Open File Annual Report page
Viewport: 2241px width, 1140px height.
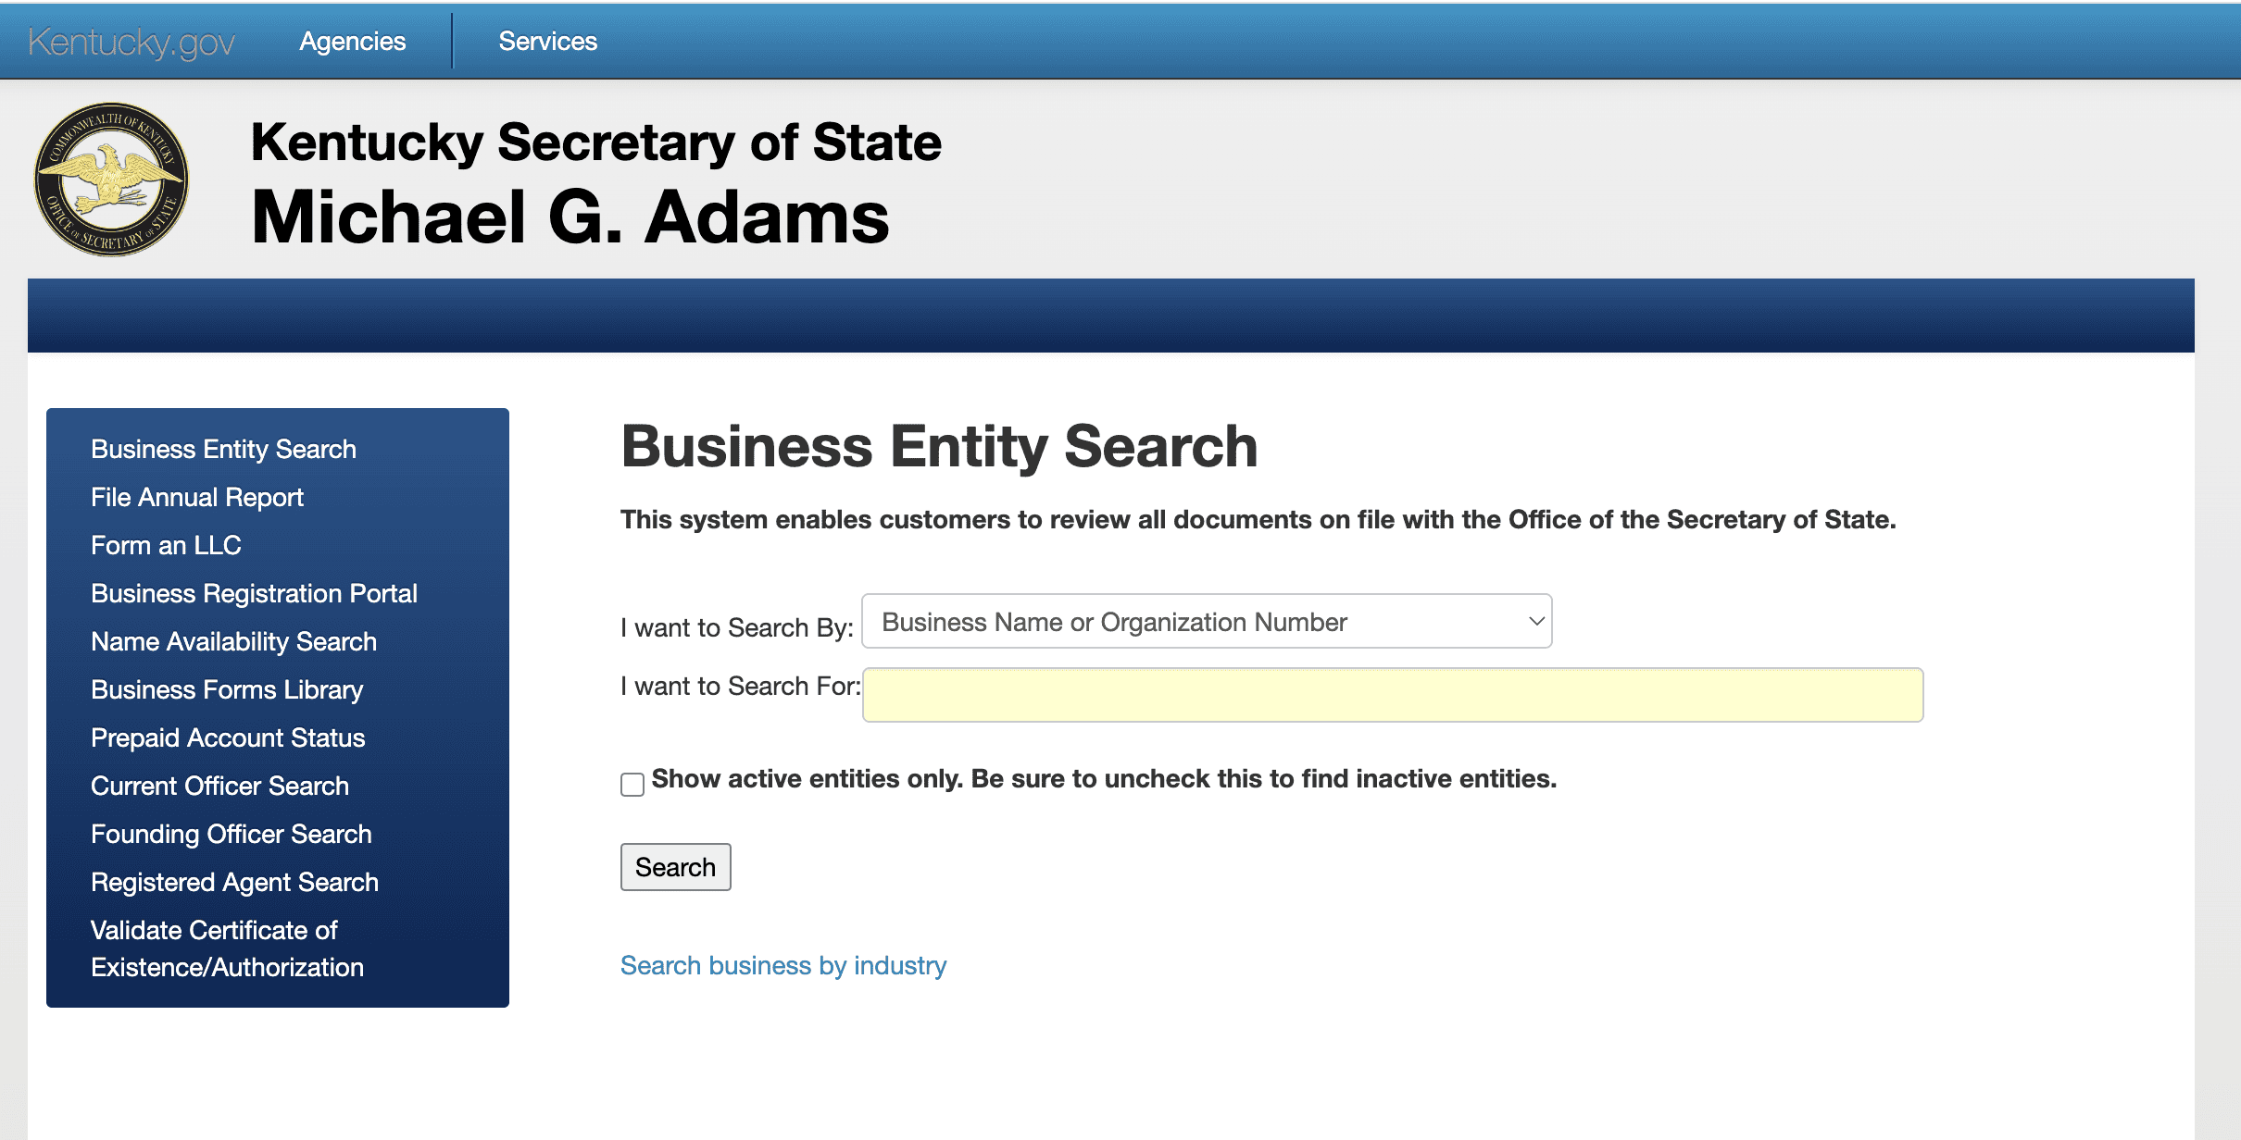(x=196, y=497)
